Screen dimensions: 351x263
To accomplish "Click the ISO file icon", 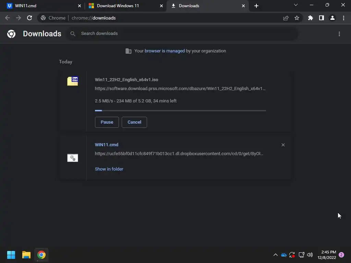I will pos(73,81).
